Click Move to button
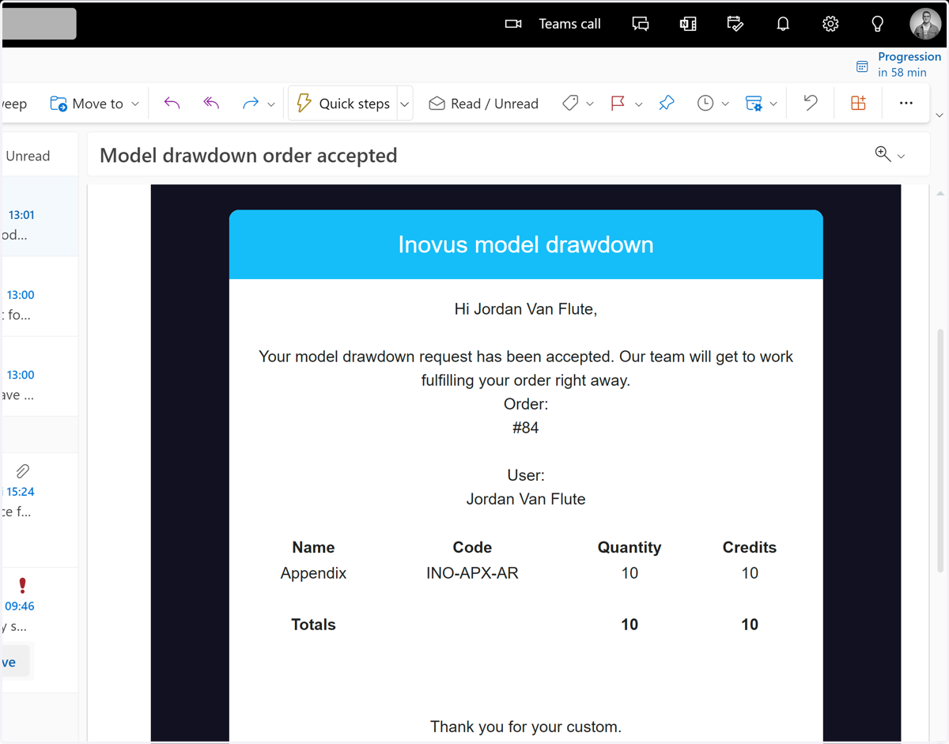 click(x=86, y=104)
